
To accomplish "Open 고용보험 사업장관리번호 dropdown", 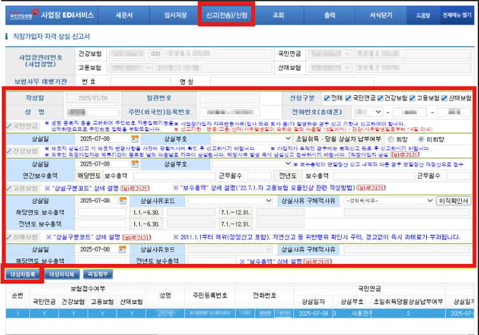I will coord(131,67).
